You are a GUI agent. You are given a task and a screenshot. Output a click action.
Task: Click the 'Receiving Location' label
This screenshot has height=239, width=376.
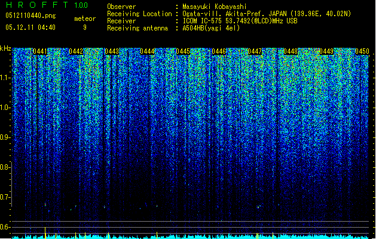(139, 14)
